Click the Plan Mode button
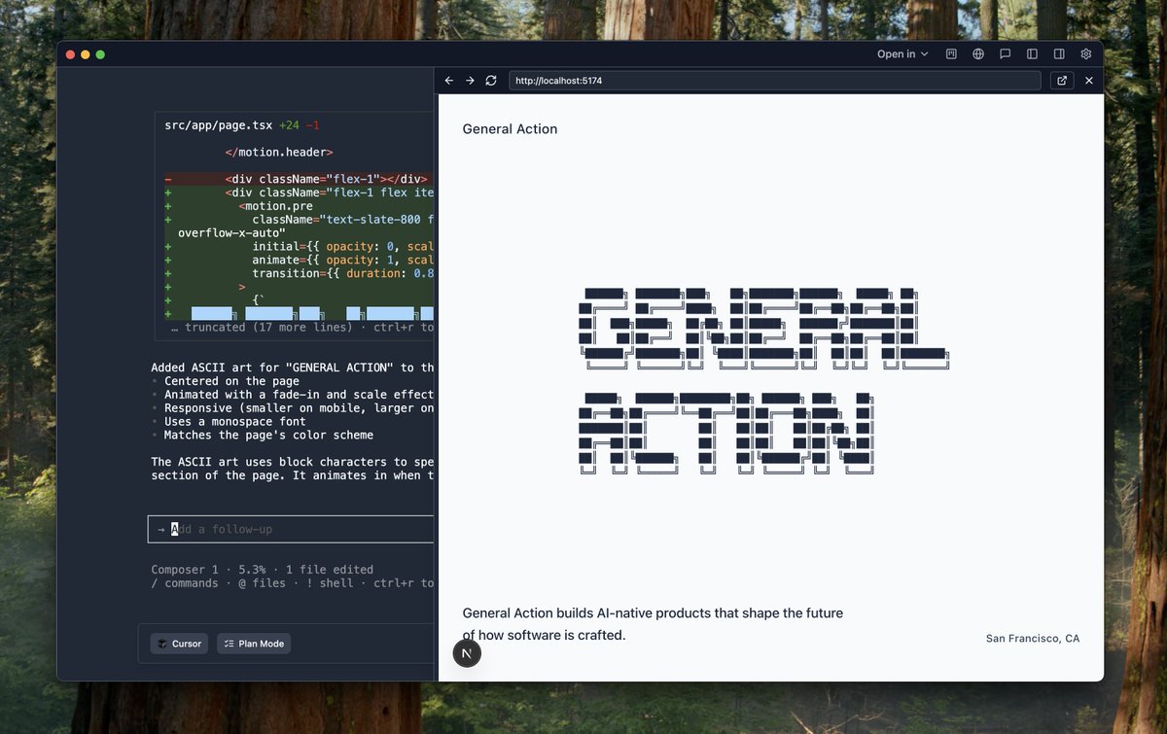This screenshot has width=1167, height=734. click(x=254, y=644)
